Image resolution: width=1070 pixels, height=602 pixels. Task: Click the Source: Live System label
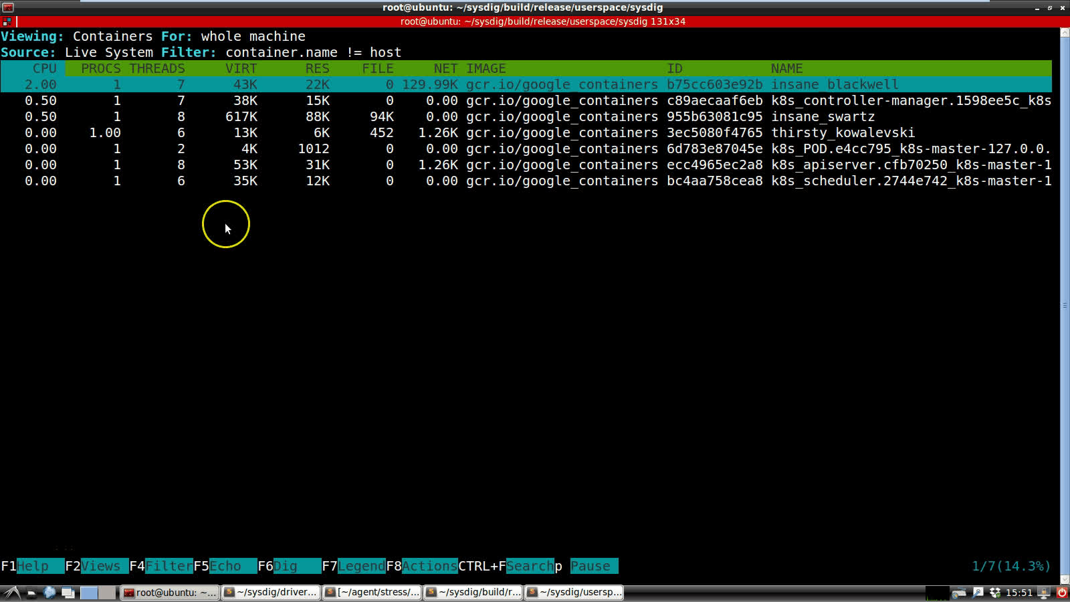click(x=77, y=52)
